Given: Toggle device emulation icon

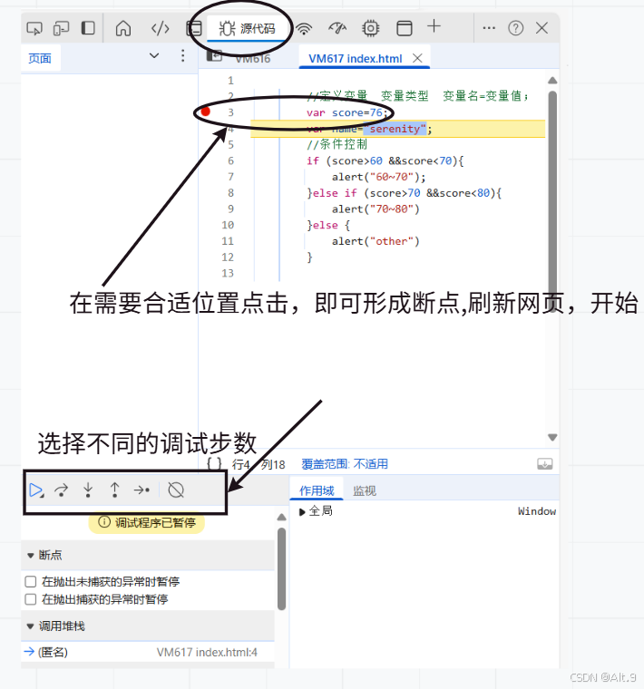Looking at the screenshot, I should click(61, 29).
